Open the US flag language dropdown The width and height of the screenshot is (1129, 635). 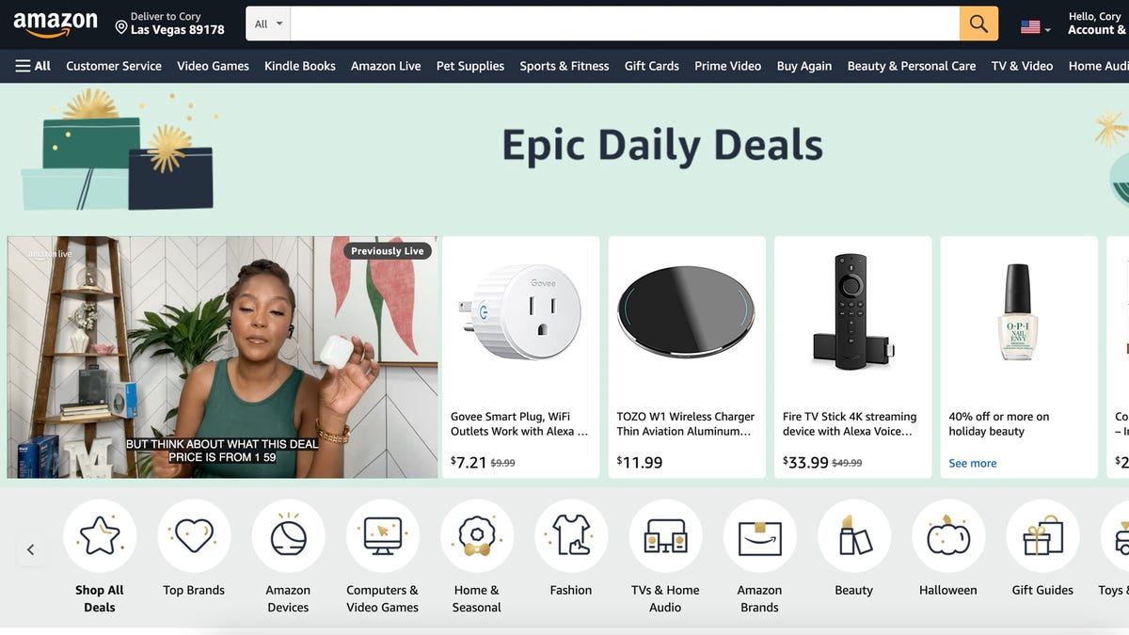pos(1036,27)
